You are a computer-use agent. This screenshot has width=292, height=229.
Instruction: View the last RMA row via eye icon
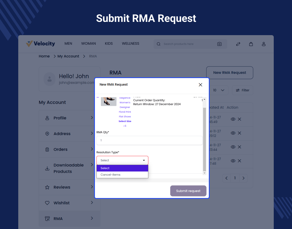233,161
